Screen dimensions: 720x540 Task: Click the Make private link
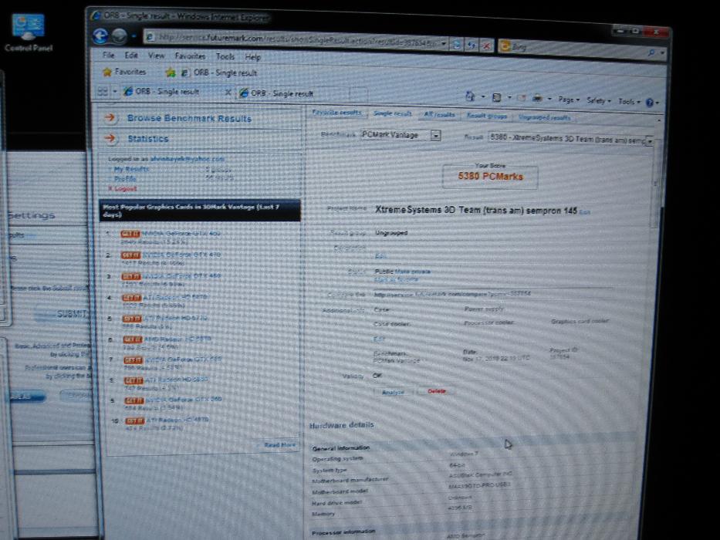pyautogui.click(x=411, y=272)
